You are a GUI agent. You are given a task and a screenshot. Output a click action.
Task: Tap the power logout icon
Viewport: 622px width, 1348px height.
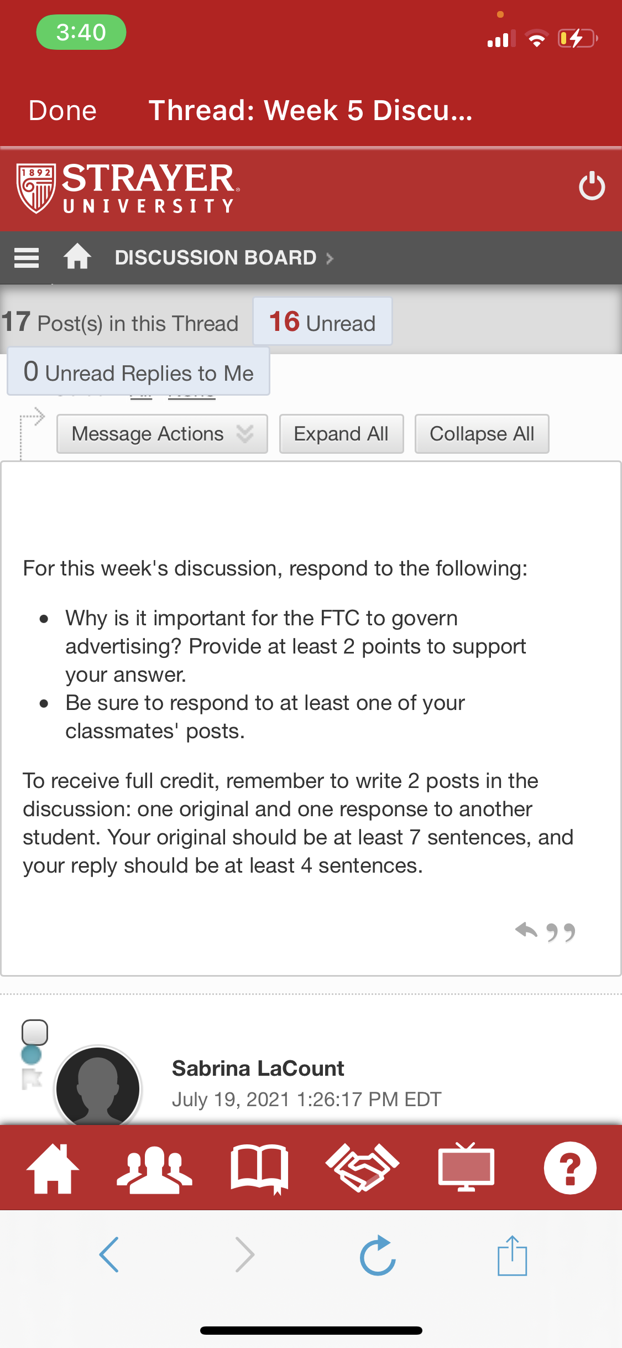point(592,186)
